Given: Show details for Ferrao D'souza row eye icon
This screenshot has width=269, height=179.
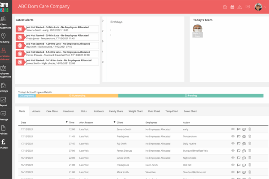Looking at the screenshot, I should [232, 150].
